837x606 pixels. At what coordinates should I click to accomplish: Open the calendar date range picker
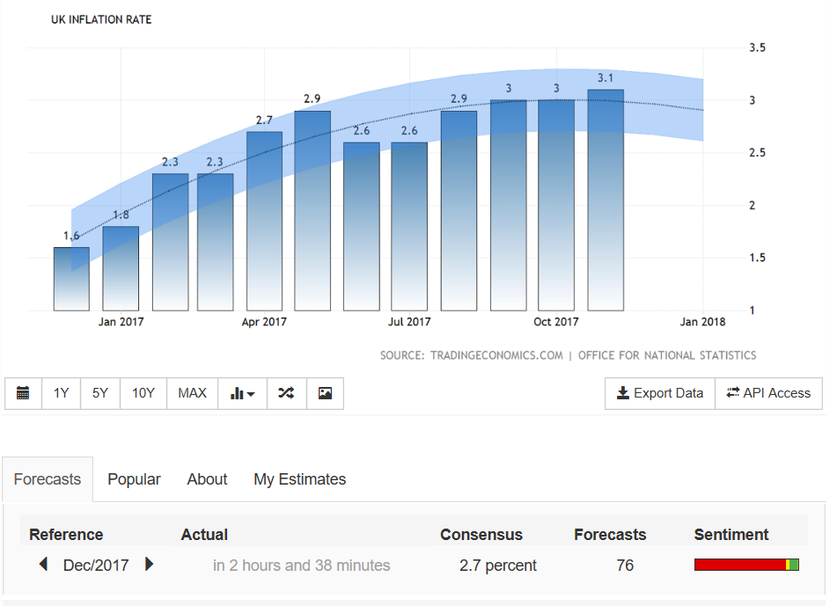23,394
